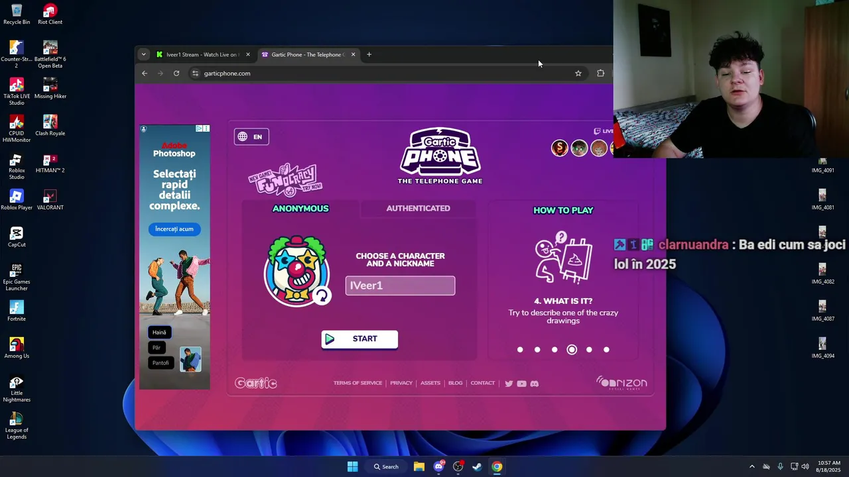Switch to AUTHENTICATED tab
Image resolution: width=849 pixels, height=477 pixels.
pos(418,208)
